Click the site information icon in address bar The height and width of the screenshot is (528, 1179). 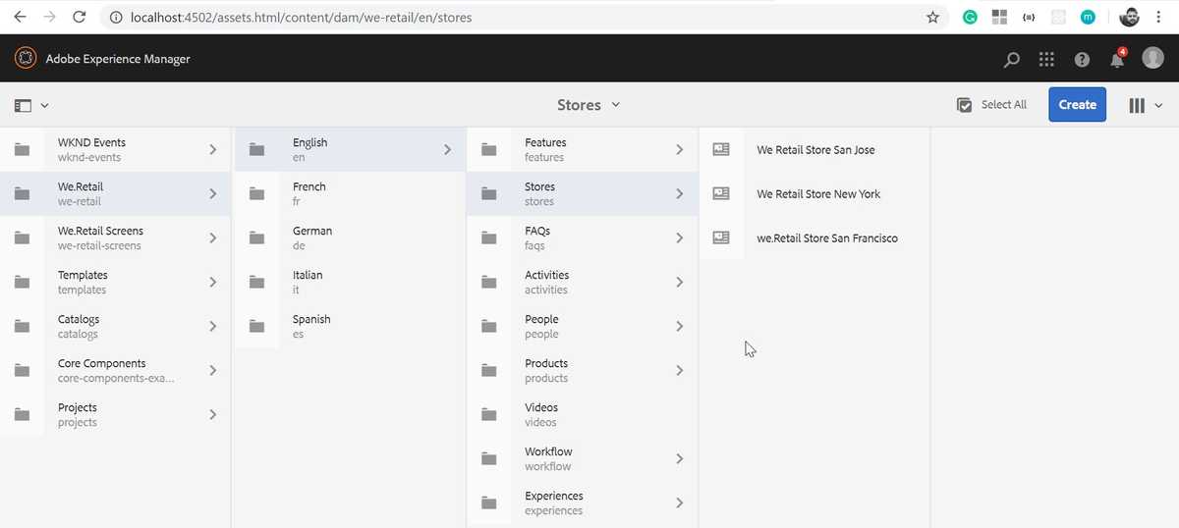[115, 17]
